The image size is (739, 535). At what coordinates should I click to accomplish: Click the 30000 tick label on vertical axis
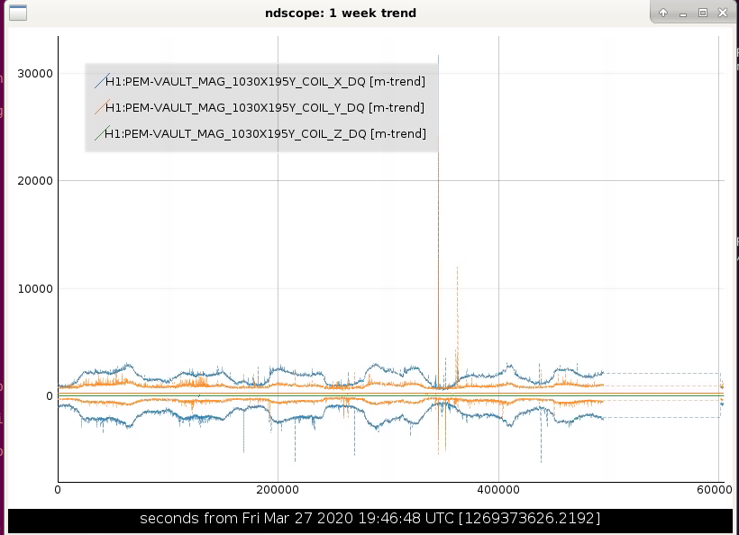35,74
